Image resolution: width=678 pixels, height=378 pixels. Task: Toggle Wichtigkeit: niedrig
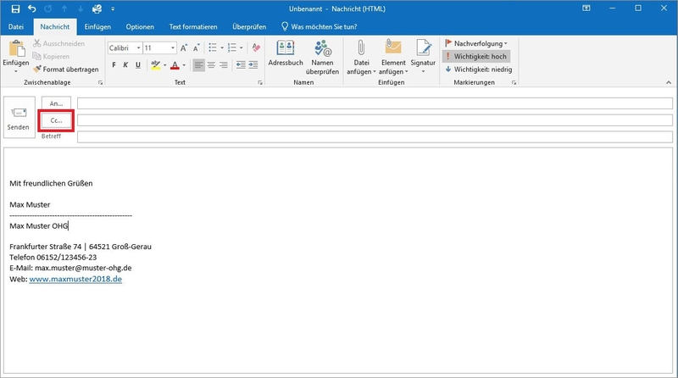coord(479,69)
